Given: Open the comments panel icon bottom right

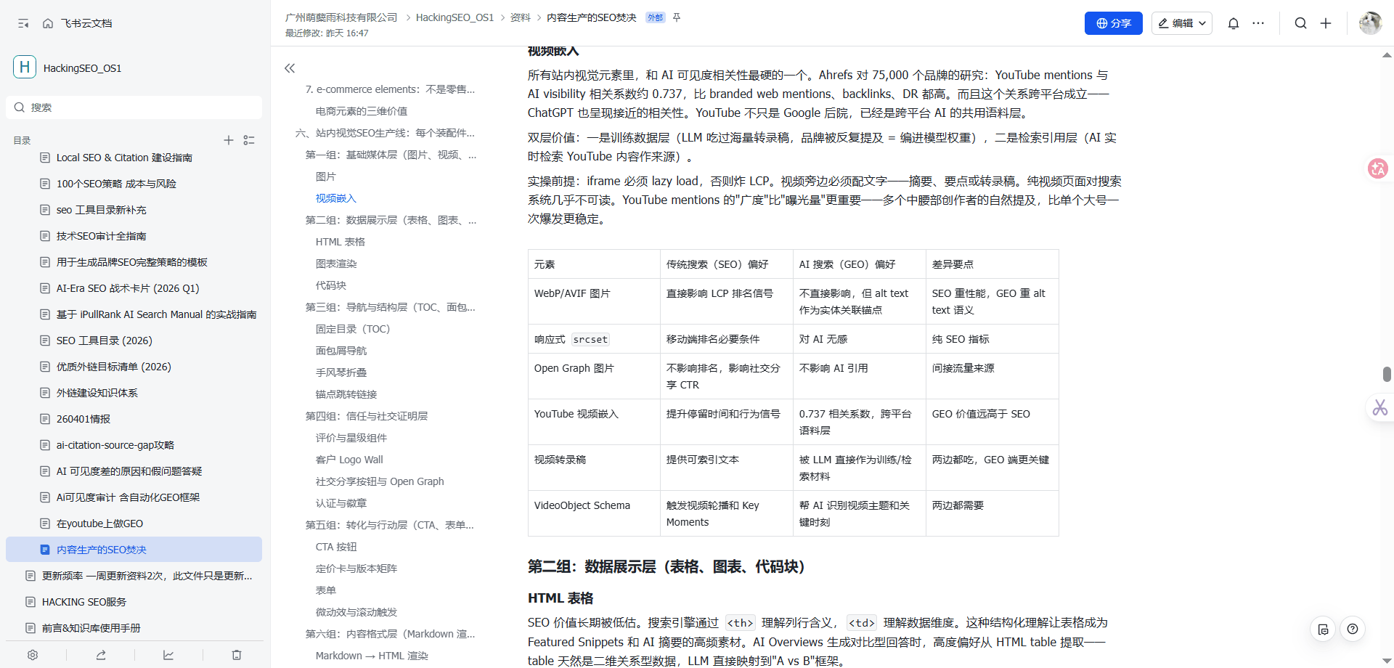Looking at the screenshot, I should tap(1324, 630).
